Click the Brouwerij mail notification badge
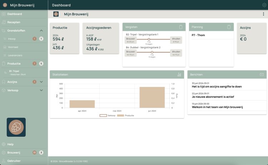268x165 pixels. 35,152
